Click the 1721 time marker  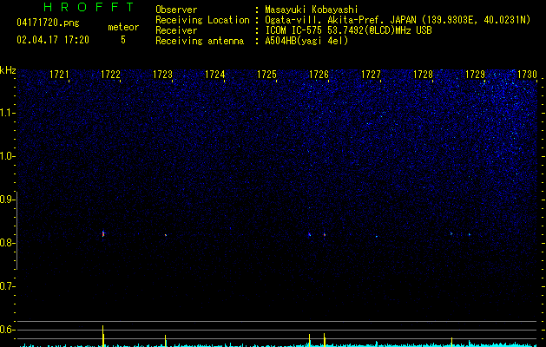click(x=59, y=75)
